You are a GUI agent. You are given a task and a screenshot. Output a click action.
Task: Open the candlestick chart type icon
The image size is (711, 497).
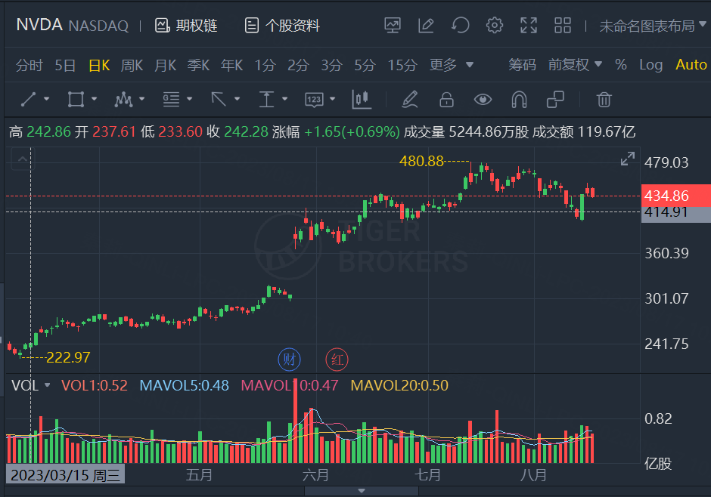pos(361,99)
